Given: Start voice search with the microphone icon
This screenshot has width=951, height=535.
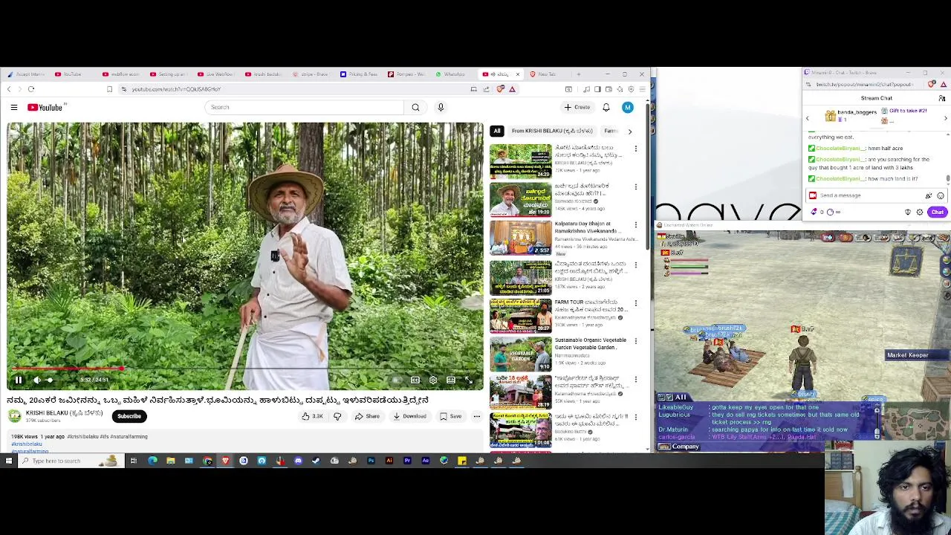Looking at the screenshot, I should (441, 108).
